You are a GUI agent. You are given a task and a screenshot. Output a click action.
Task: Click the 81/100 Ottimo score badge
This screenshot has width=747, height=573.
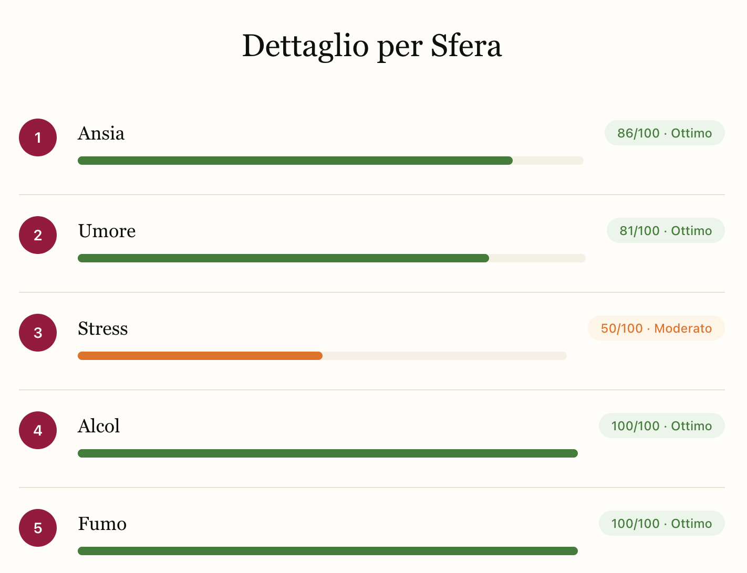point(666,231)
